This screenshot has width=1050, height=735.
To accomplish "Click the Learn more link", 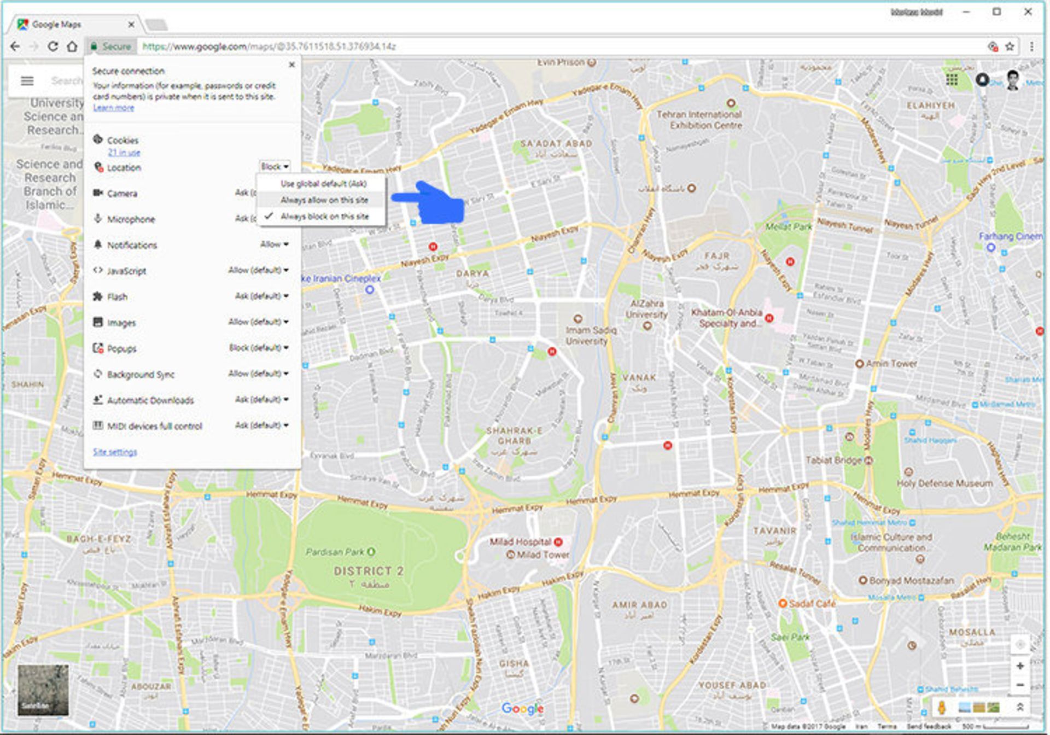I will tap(113, 108).
